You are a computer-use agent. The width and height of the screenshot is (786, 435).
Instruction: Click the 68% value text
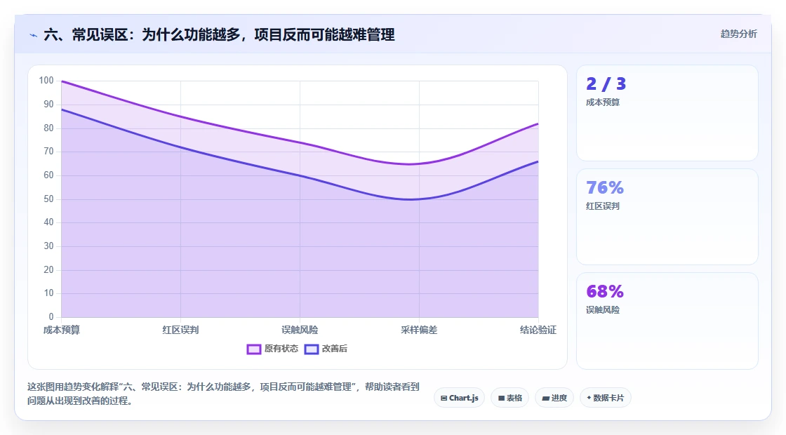click(x=605, y=291)
